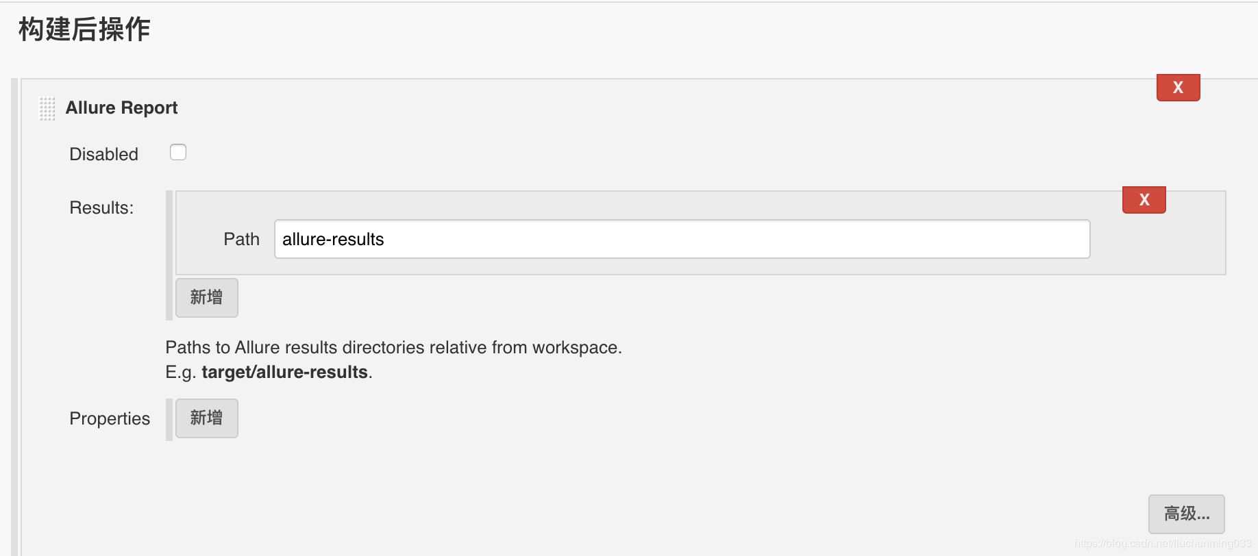Click the Path label
Screen dimensions: 1258x556
pos(241,239)
